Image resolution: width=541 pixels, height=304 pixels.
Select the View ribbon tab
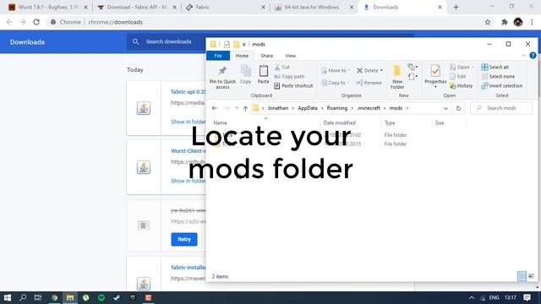point(291,56)
